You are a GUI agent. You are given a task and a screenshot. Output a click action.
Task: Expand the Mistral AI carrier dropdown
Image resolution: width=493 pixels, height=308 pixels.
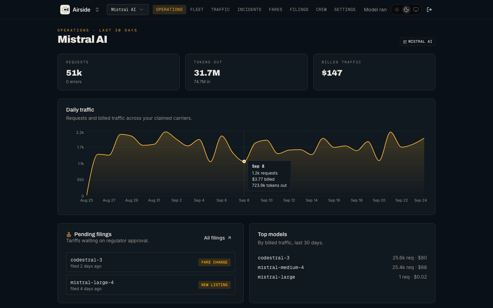pyautogui.click(x=128, y=10)
